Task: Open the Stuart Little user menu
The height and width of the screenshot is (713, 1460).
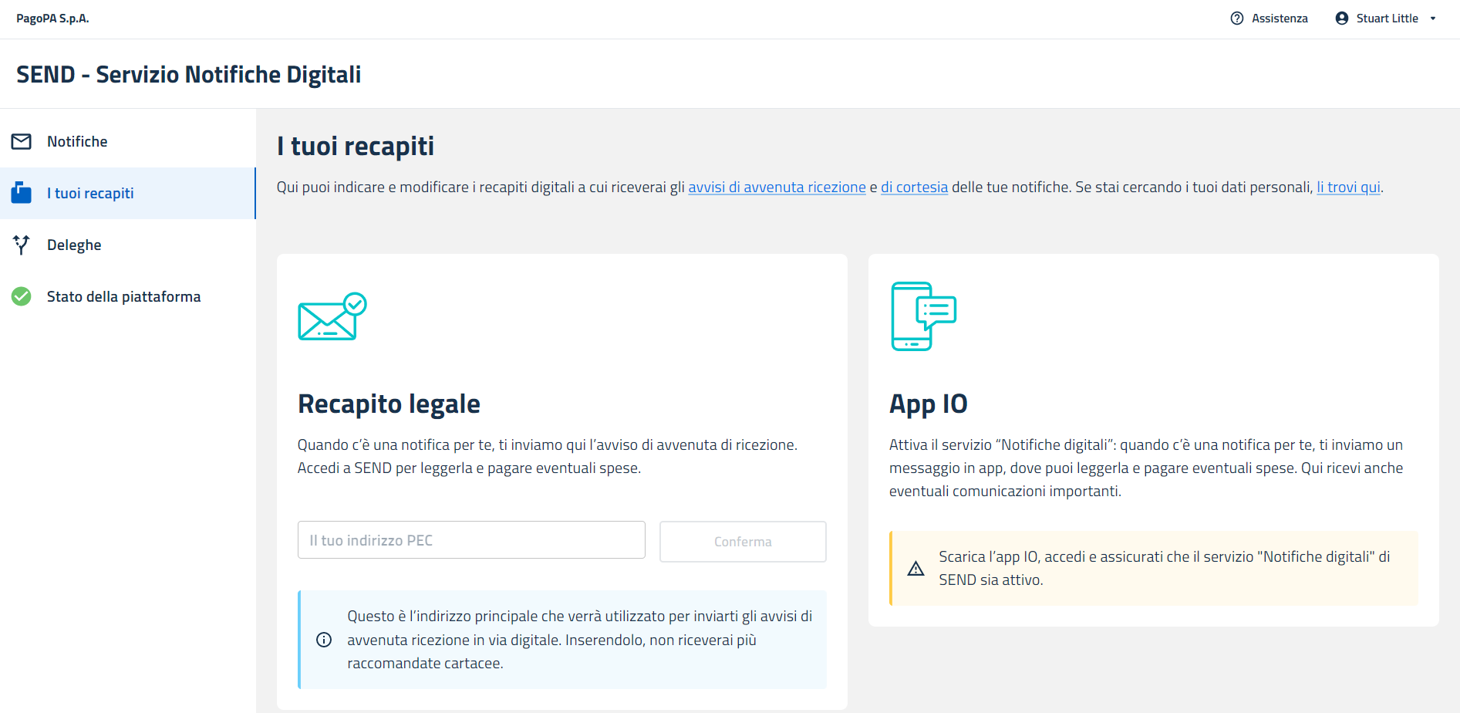Action: pos(1387,19)
